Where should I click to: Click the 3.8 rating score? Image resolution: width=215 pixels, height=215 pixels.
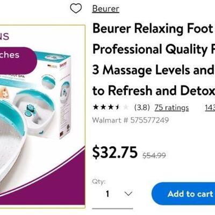(x=142, y=107)
